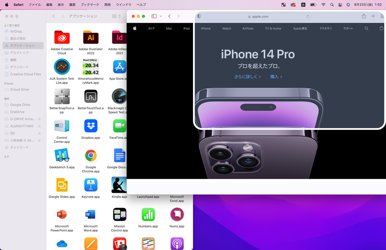Image resolution: width=386 pixels, height=250 pixels.
Task: Open Watch nav item on apple.com
Action: [x=226, y=28]
